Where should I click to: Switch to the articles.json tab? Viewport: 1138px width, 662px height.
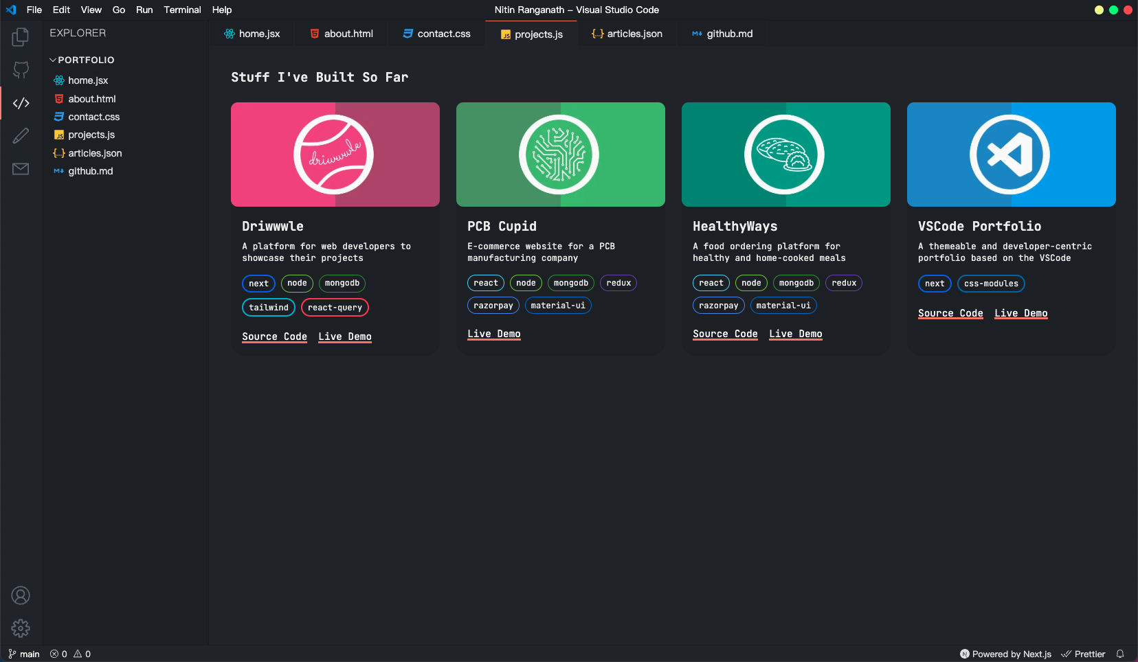627,34
